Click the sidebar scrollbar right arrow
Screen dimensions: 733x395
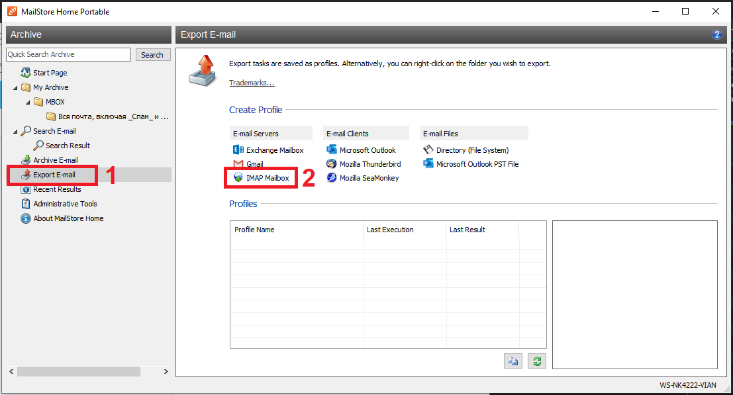[166, 372]
